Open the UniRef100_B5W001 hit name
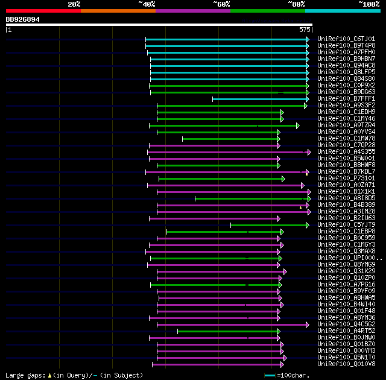Image resolution: width=386 pixels, height=380 pixels. click(x=346, y=159)
